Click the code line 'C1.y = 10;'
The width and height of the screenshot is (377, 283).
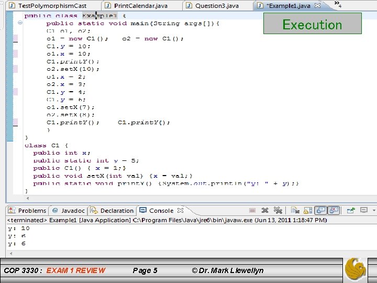[69, 46]
